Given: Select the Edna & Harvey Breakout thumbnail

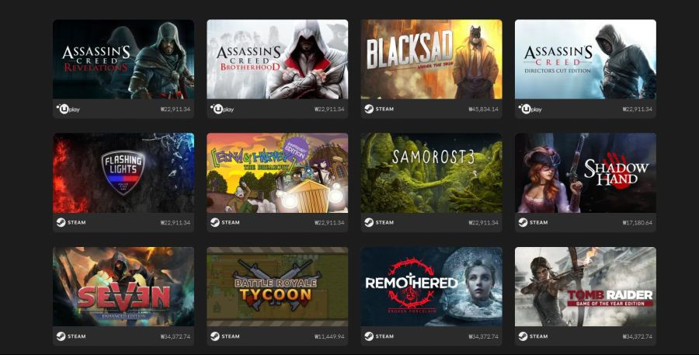Looking at the screenshot, I should point(277,173).
